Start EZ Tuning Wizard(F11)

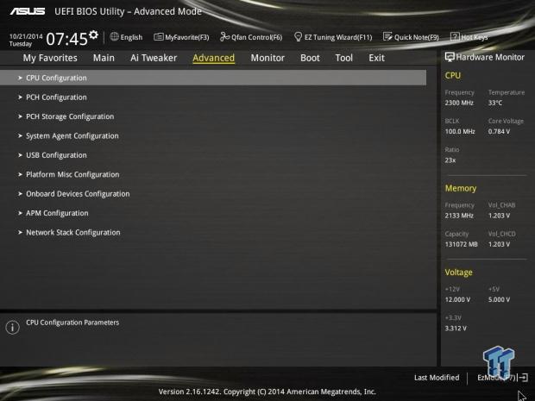pyautogui.click(x=338, y=37)
